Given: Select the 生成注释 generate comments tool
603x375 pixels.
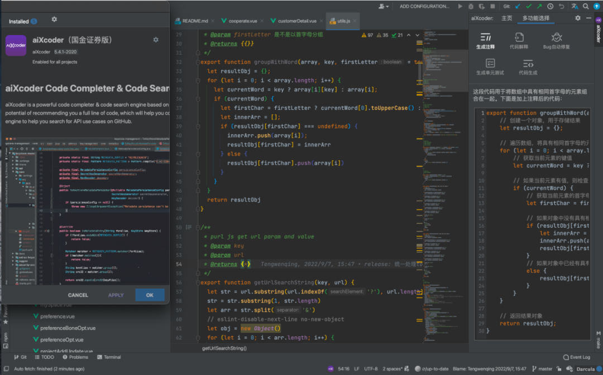Looking at the screenshot, I should point(486,41).
